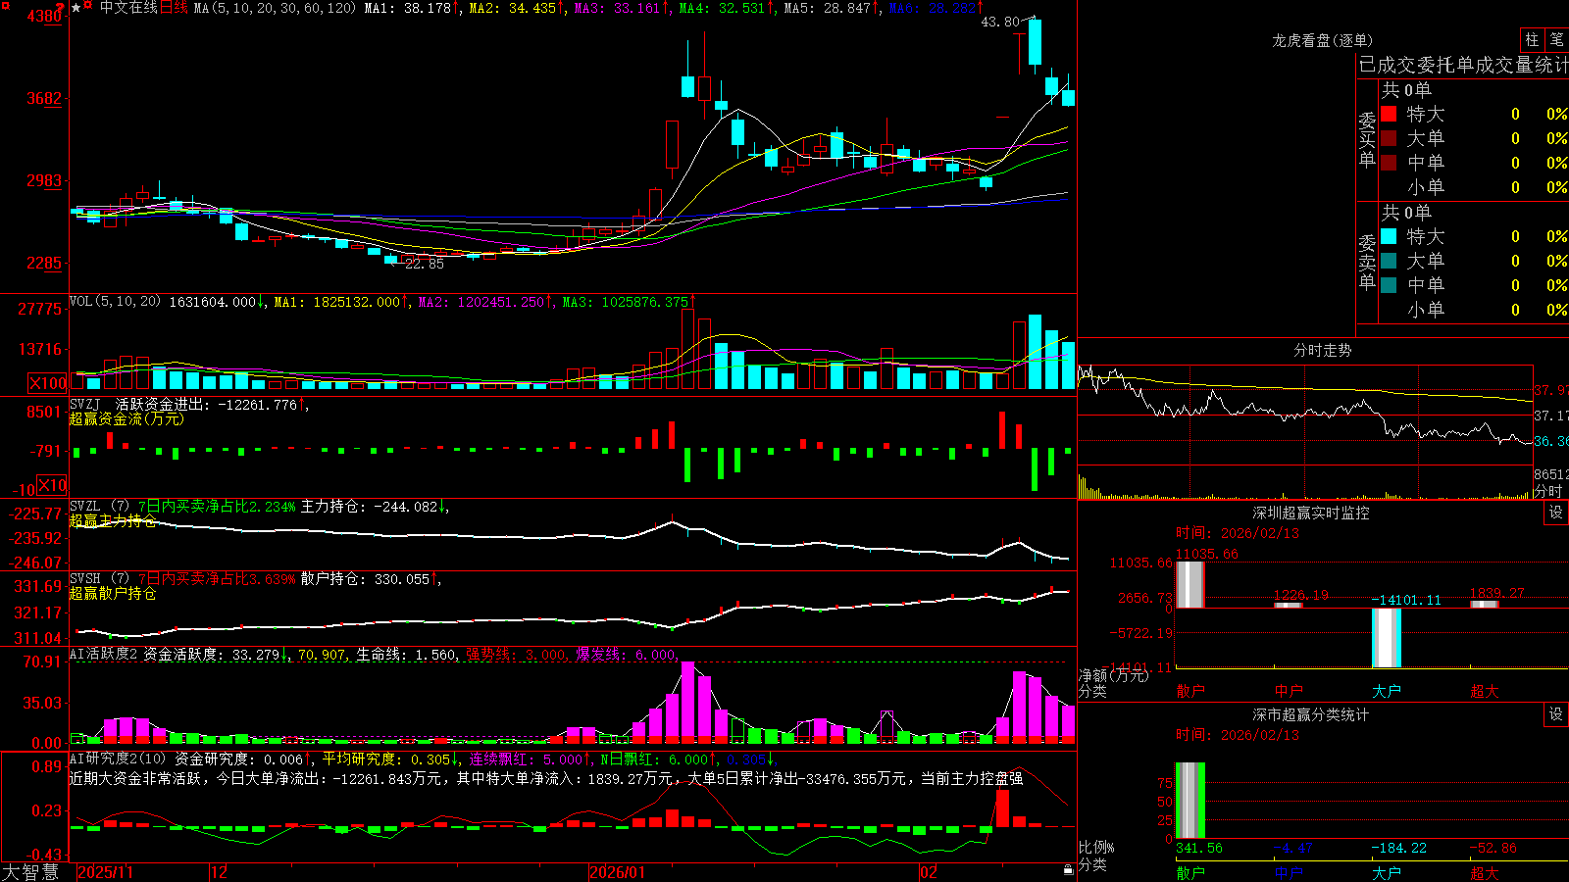Click the AI研究度2(10) indicator label
The height and width of the screenshot is (882, 1569).
[118, 759]
